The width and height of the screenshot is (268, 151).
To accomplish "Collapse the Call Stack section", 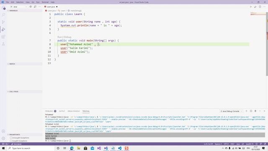I will click(24, 91).
